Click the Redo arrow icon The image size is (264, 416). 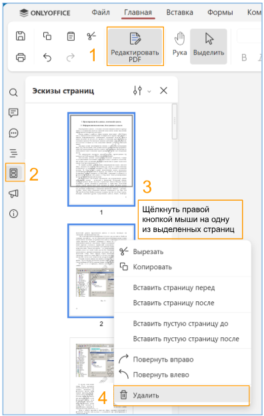tap(71, 57)
